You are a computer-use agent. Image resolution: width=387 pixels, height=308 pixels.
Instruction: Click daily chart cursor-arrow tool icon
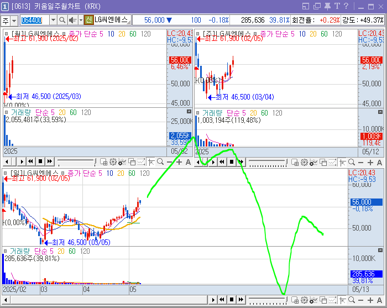[342, 300]
